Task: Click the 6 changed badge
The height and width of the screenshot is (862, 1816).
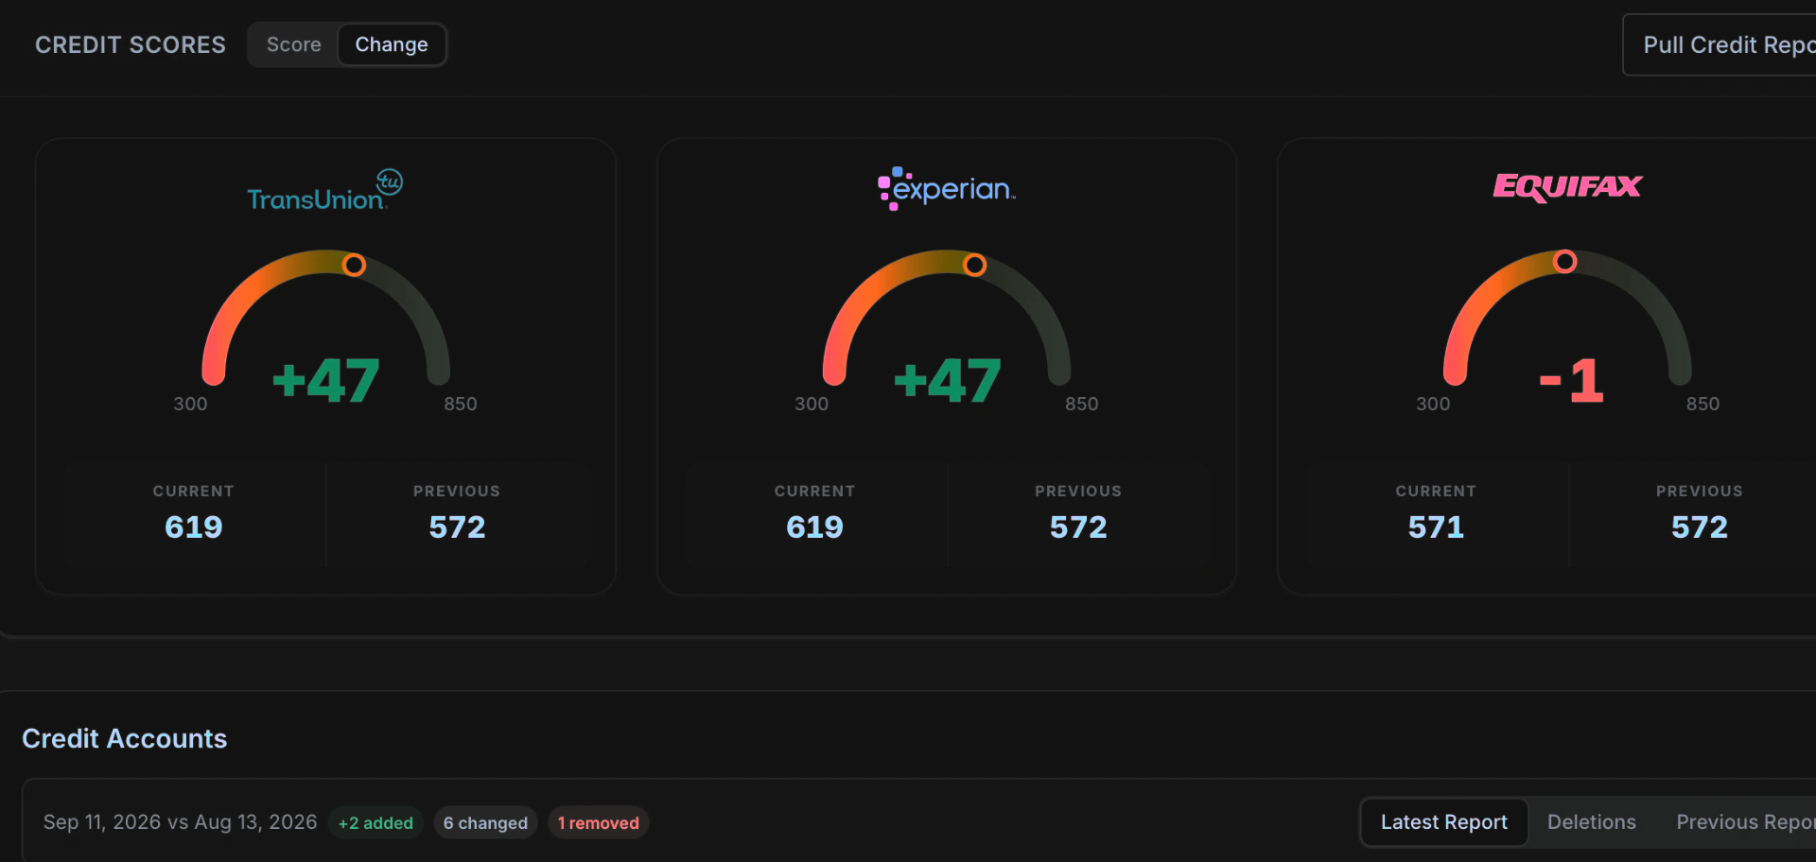Action: pyautogui.click(x=485, y=823)
